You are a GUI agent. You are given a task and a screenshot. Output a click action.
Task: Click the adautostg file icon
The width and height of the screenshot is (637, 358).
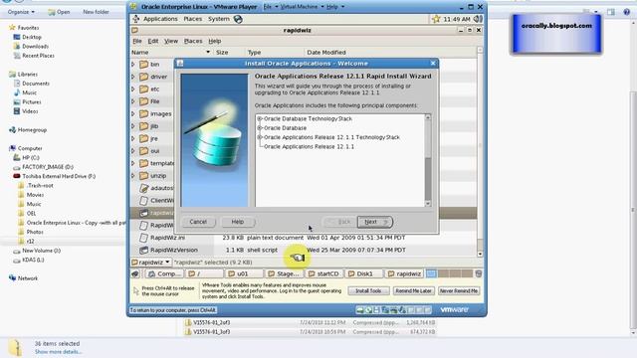coord(143,188)
